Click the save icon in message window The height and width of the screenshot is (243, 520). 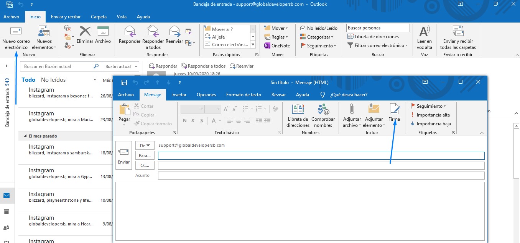[124, 83]
